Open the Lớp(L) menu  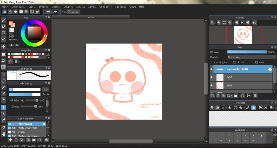click(32, 6)
